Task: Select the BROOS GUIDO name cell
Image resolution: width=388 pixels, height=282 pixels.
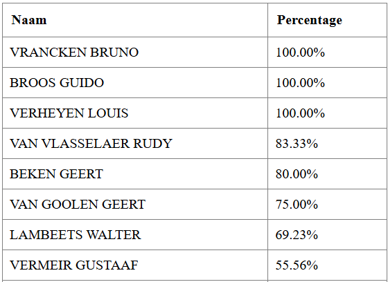Action: click(x=135, y=83)
